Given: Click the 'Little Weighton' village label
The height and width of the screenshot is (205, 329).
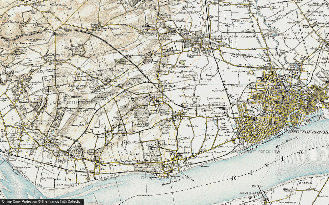Looking at the screenshot, I should tap(110, 29).
